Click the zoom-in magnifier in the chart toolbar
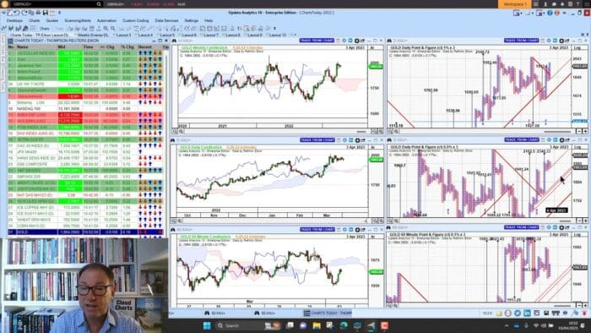This screenshot has width=591, height=333. (x=106, y=28)
